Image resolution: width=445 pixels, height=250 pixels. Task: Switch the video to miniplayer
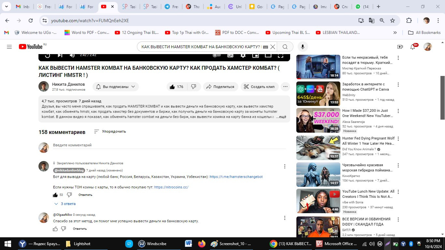pyautogui.click(x=256, y=55)
